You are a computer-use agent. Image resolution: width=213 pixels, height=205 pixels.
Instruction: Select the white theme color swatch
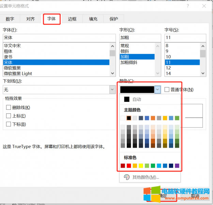123,118
